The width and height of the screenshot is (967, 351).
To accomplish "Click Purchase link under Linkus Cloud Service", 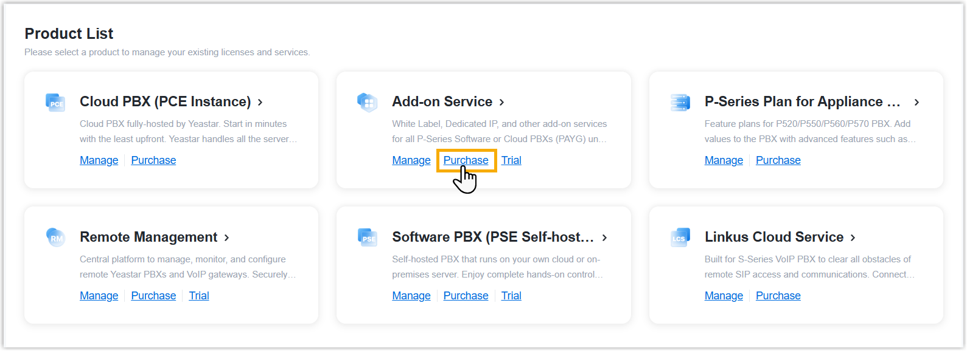I will tap(778, 296).
